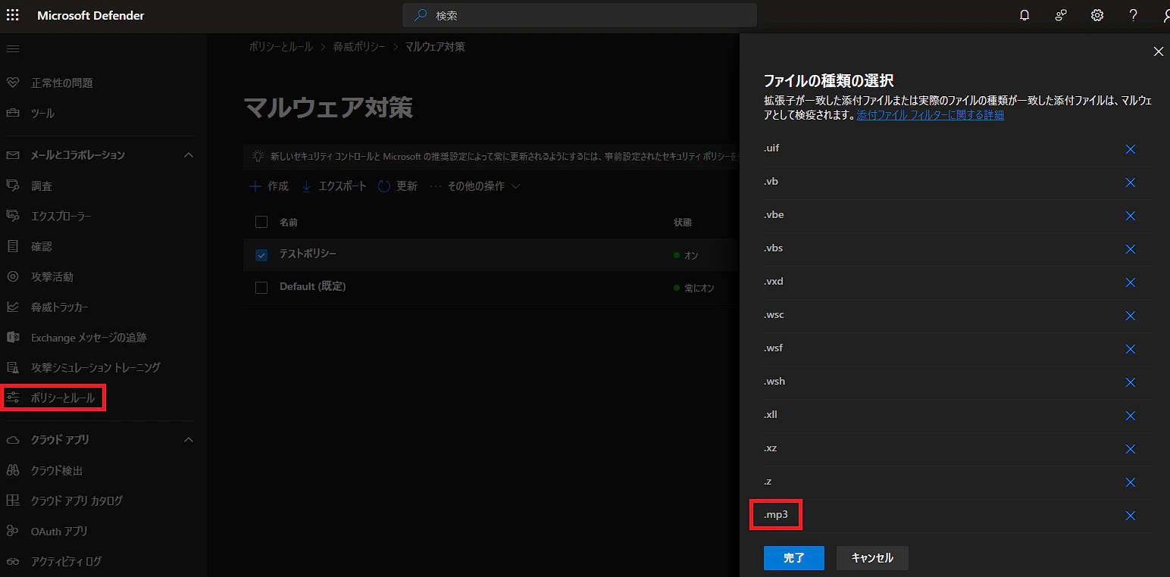The height and width of the screenshot is (577, 1170).
Task: Expand the その他の操作 dropdown
Action: (x=475, y=186)
